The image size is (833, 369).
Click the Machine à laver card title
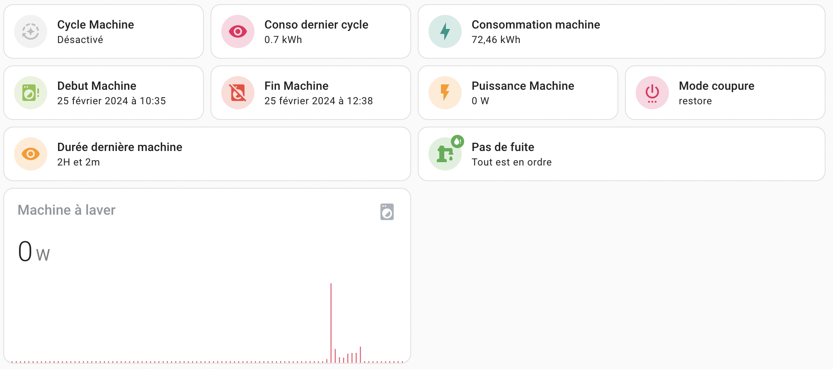click(66, 210)
